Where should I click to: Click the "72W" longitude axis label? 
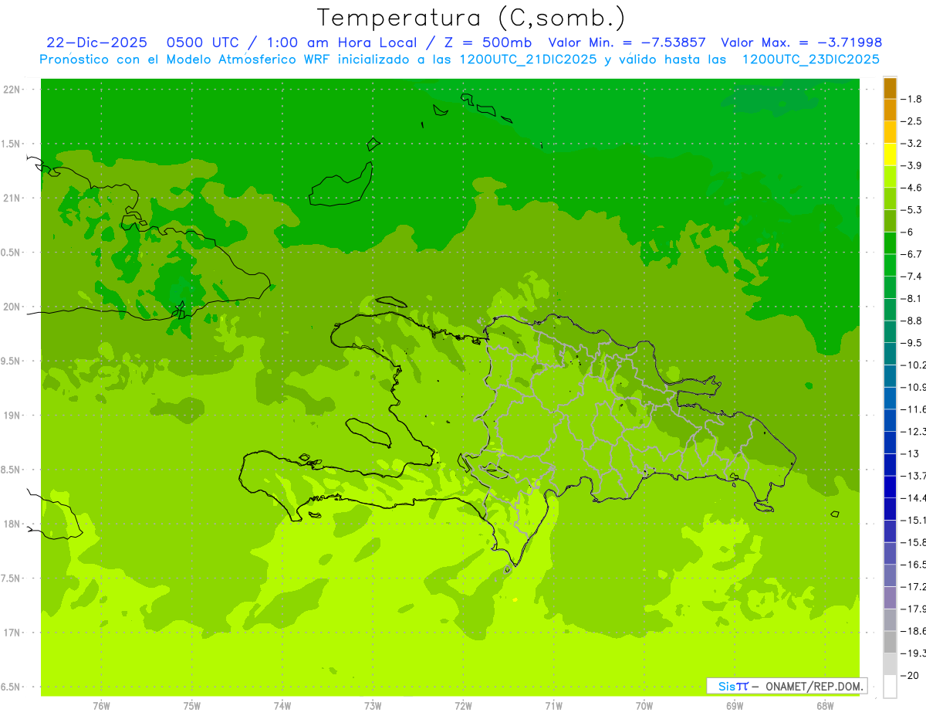click(x=463, y=706)
